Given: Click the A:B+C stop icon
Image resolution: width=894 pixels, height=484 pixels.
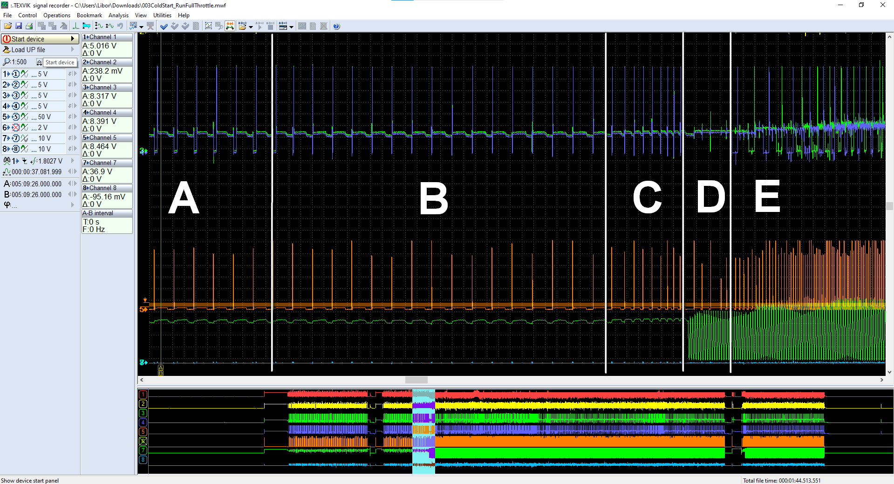Looking at the screenshot, I should click(270, 26).
